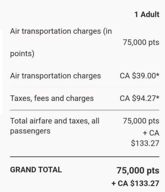Image resolution: width=165 pixels, height=192 pixels.
Task: Click the bold 75,000 pts grand total
Action: (138, 170)
